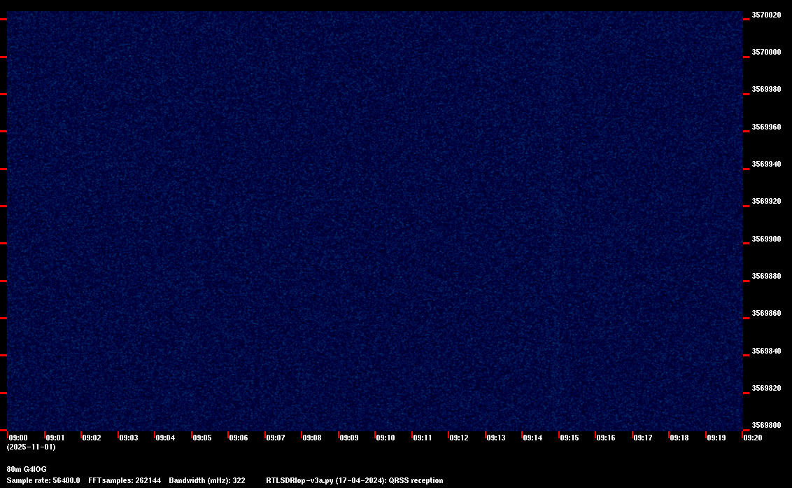This screenshot has height=488, width=792.
Task: Click the 09:11 time axis label
Action: (423, 438)
